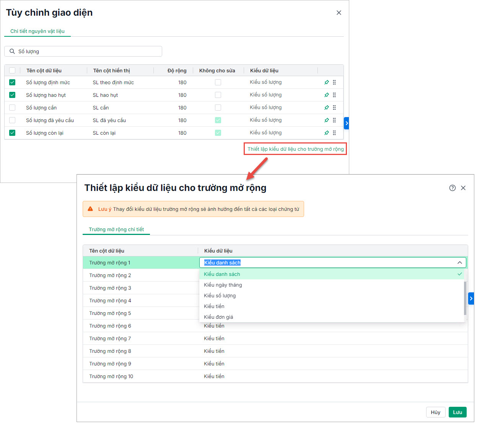Screen dimensions: 477x424
Task: Click pin icon for Số lượng định mức row
Action: [326, 82]
